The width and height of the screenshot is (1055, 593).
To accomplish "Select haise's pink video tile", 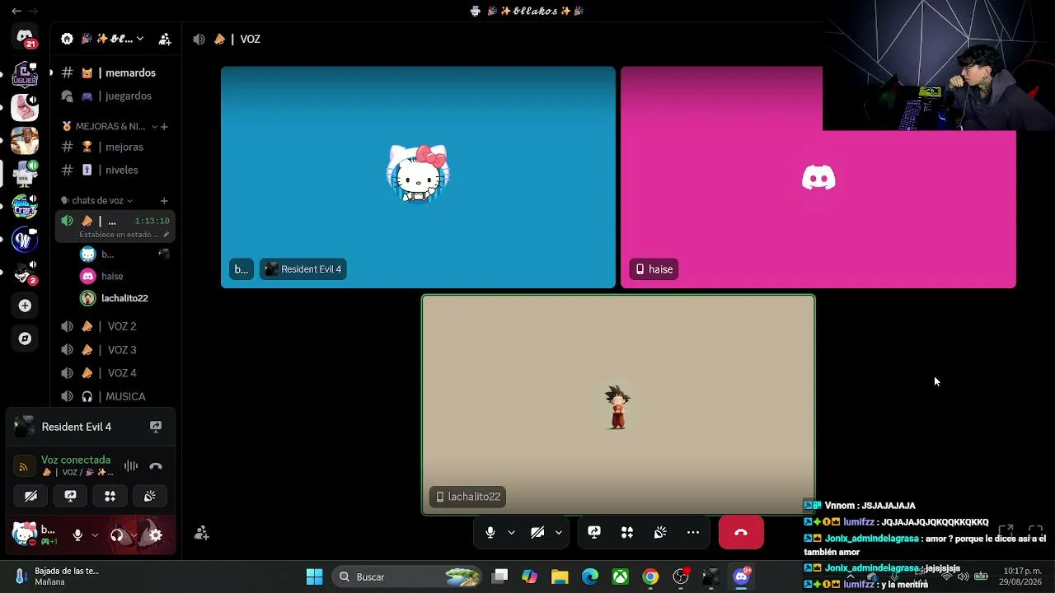I will pos(818,177).
